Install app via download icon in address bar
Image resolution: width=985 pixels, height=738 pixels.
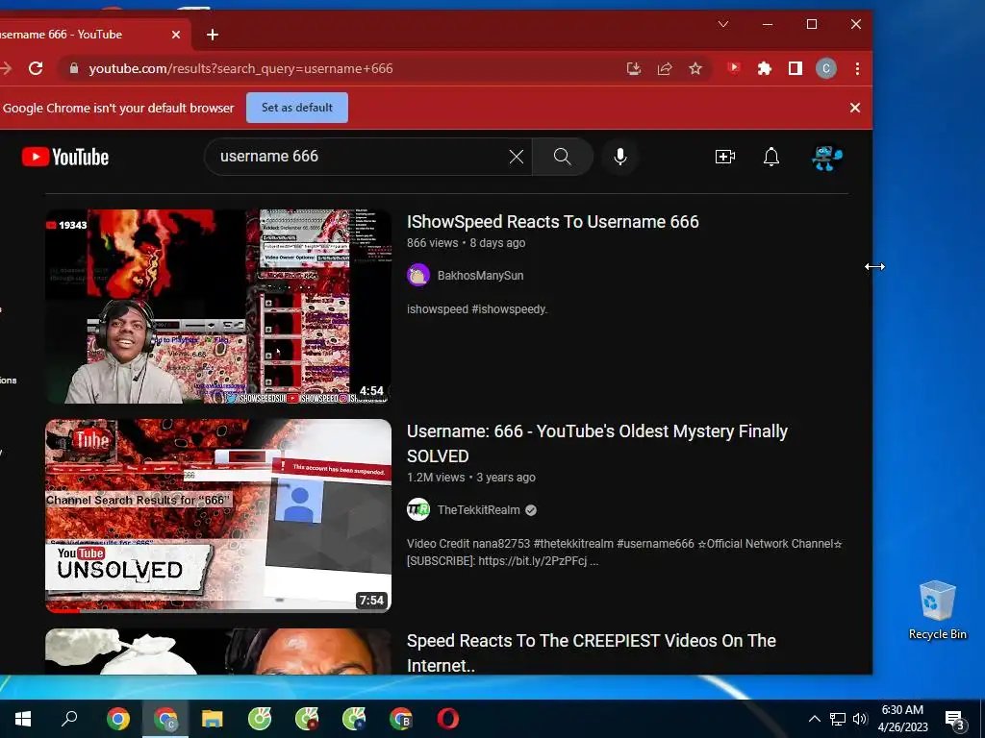(634, 68)
